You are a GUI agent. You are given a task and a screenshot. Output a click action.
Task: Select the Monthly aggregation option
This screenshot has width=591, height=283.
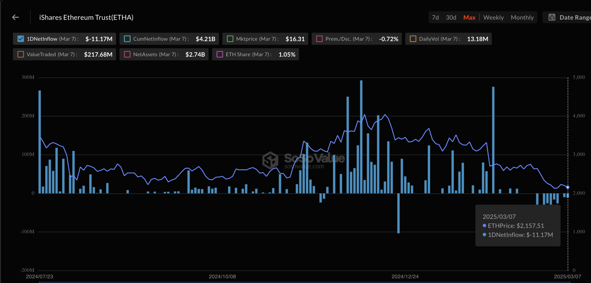(522, 17)
